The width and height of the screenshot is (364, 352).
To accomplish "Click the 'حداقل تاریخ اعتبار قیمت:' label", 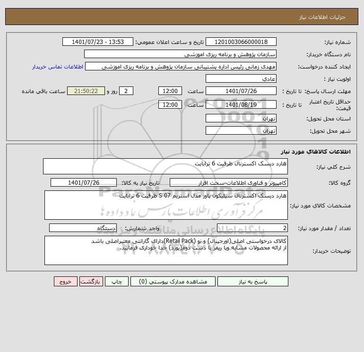I will click(x=330, y=105).
